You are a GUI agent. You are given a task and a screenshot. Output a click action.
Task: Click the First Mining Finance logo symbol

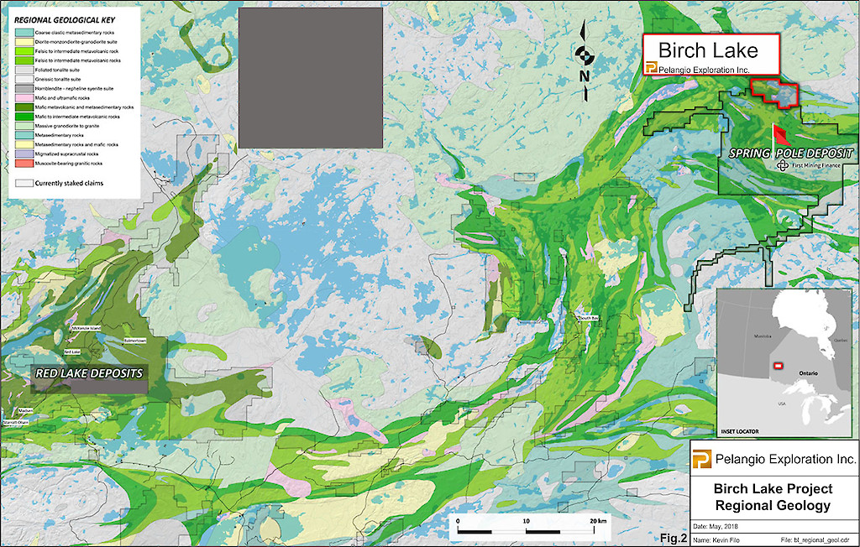pyautogui.click(x=784, y=165)
